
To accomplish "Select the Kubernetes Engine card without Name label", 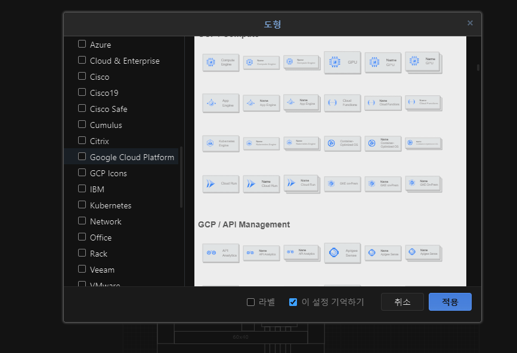I will point(221,143).
